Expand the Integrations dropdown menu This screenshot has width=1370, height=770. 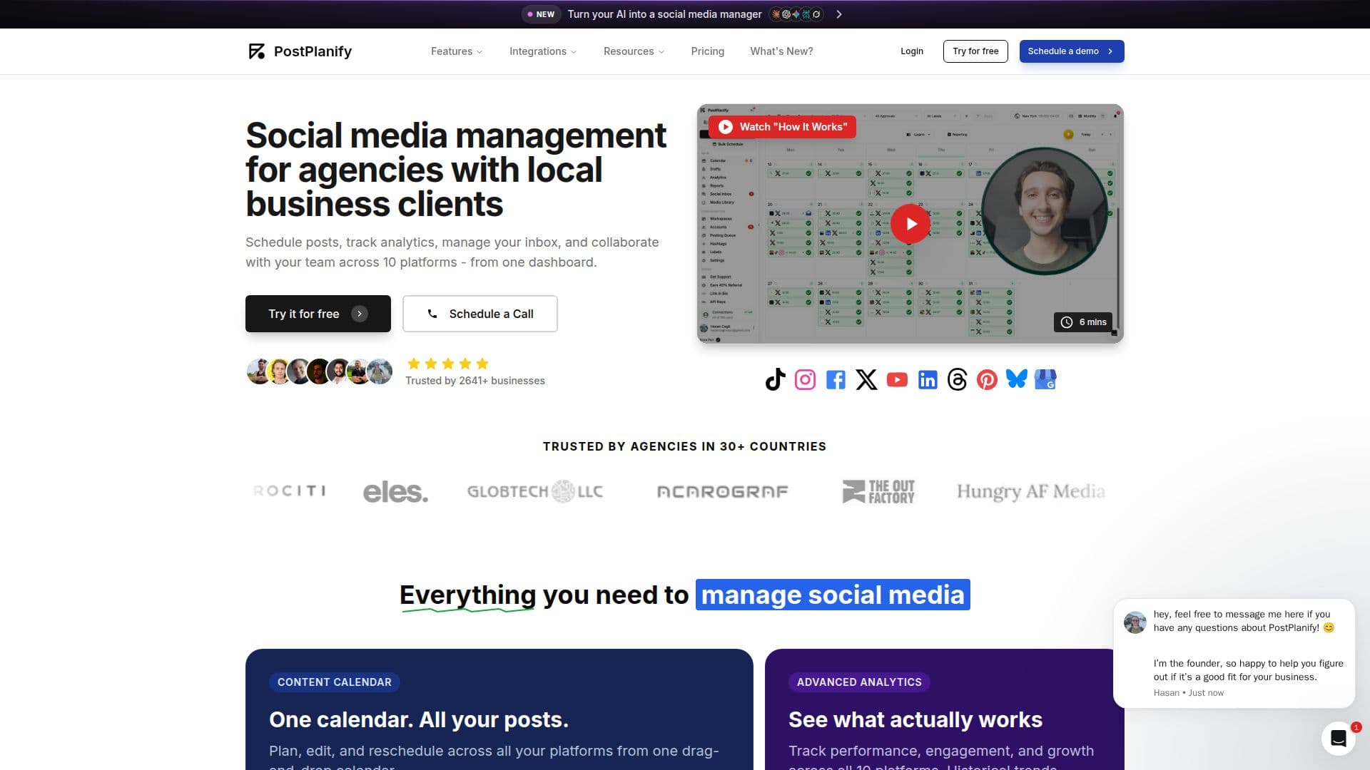(x=543, y=51)
